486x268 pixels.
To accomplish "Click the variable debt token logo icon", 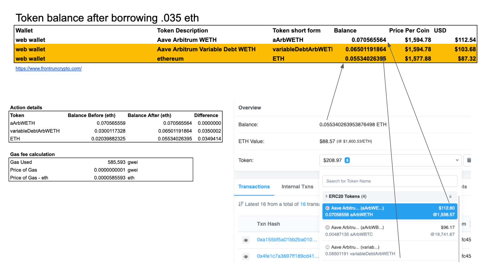I will 327,247.
